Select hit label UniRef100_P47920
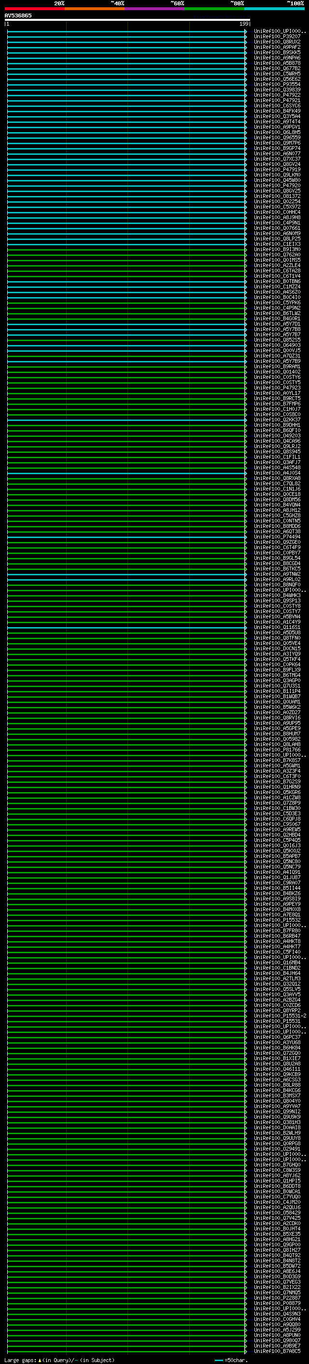This screenshot has height=1364, width=309. [x=277, y=185]
